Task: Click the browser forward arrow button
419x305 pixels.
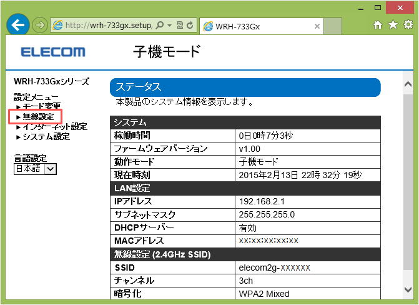Action: (x=39, y=26)
